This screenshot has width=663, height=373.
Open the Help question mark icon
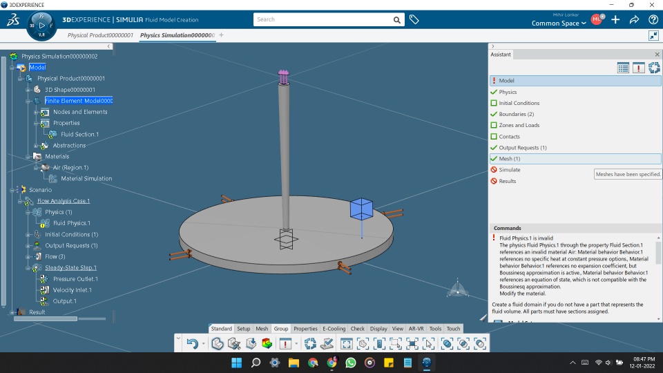tap(653, 19)
